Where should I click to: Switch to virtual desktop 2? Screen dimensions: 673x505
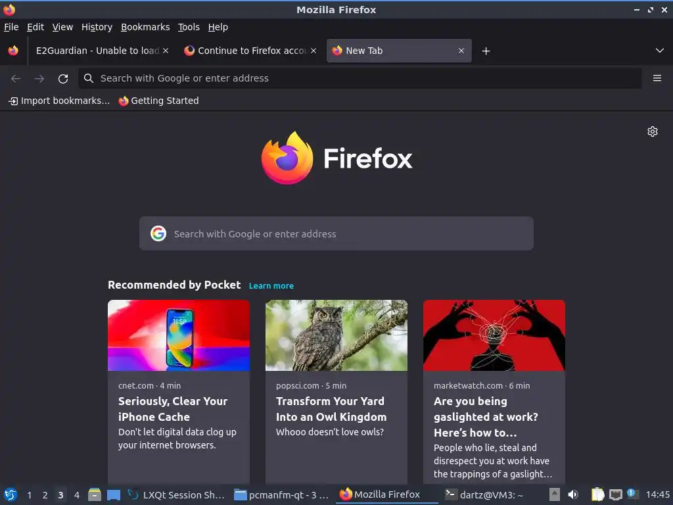point(45,495)
